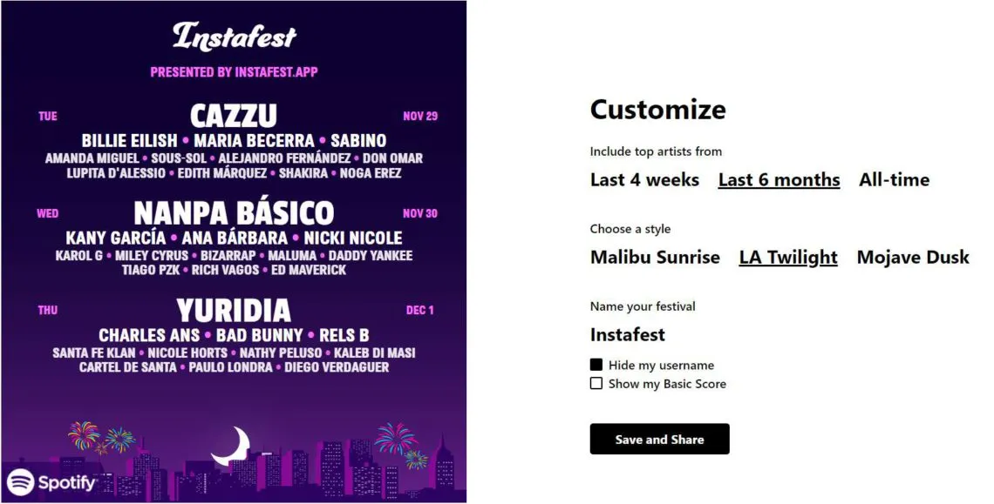The width and height of the screenshot is (994, 504).
Task: Click the festival poster preview
Action: click(235, 252)
